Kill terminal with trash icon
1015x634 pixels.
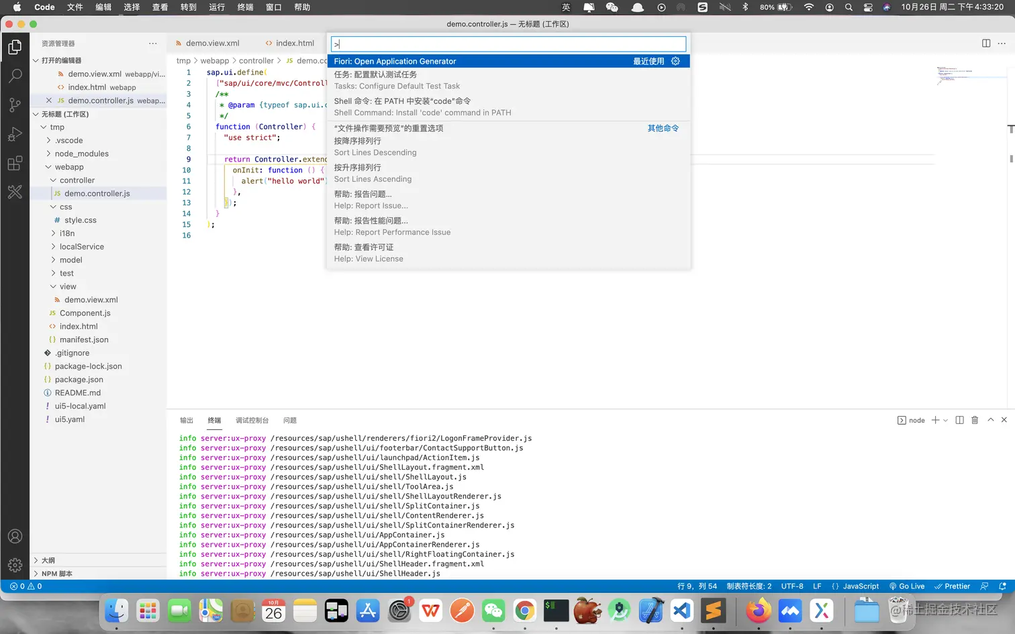coord(975,420)
